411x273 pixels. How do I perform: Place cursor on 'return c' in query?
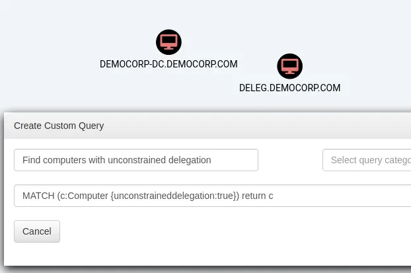tap(258, 196)
